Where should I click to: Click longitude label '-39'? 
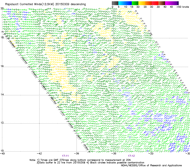click(77, 153)
